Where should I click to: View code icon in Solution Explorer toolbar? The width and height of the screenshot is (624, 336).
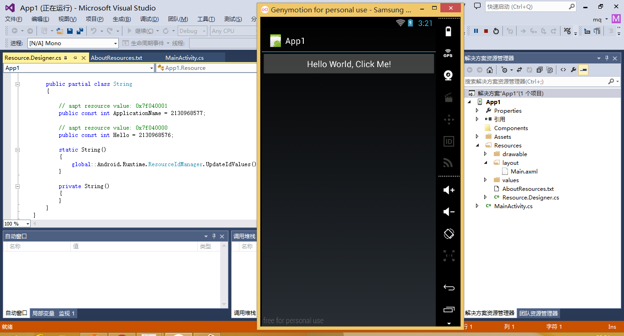[563, 70]
